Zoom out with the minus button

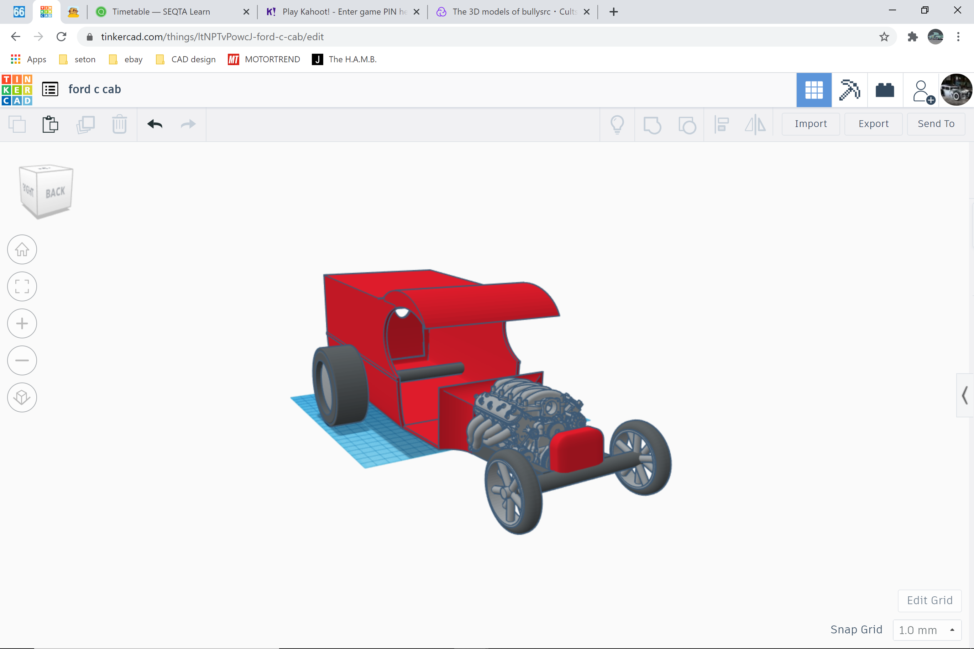click(x=22, y=360)
